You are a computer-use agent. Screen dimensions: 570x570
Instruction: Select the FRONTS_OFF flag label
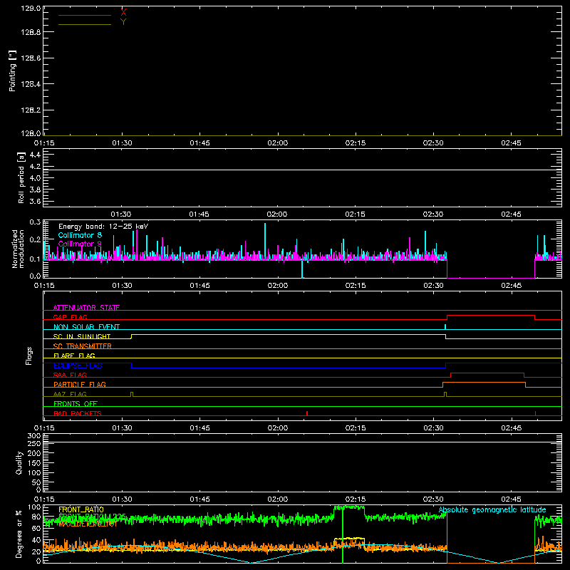coord(76,403)
